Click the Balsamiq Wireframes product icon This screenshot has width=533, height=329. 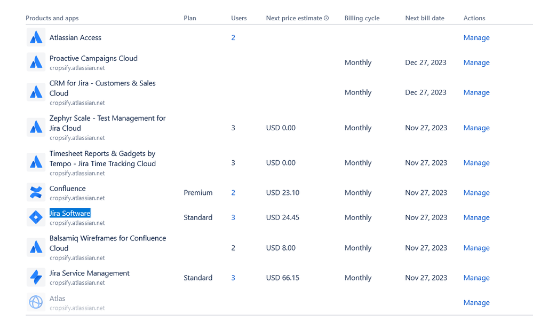pos(36,247)
